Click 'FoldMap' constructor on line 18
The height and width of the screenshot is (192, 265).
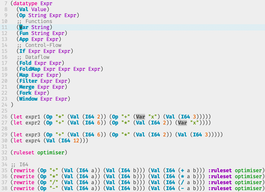coord(30,69)
